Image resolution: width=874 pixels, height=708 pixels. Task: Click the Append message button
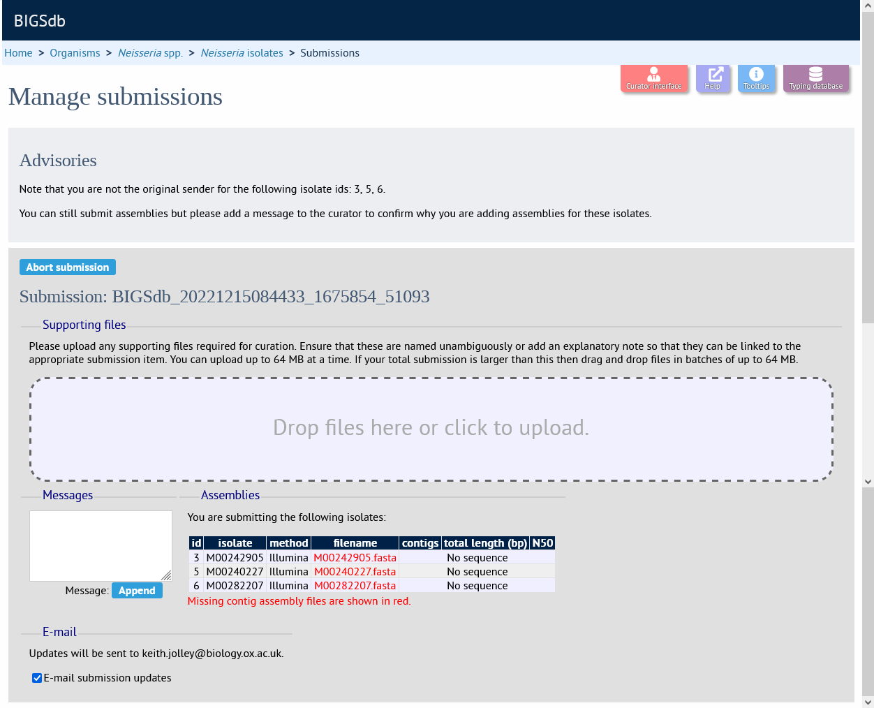[137, 591]
